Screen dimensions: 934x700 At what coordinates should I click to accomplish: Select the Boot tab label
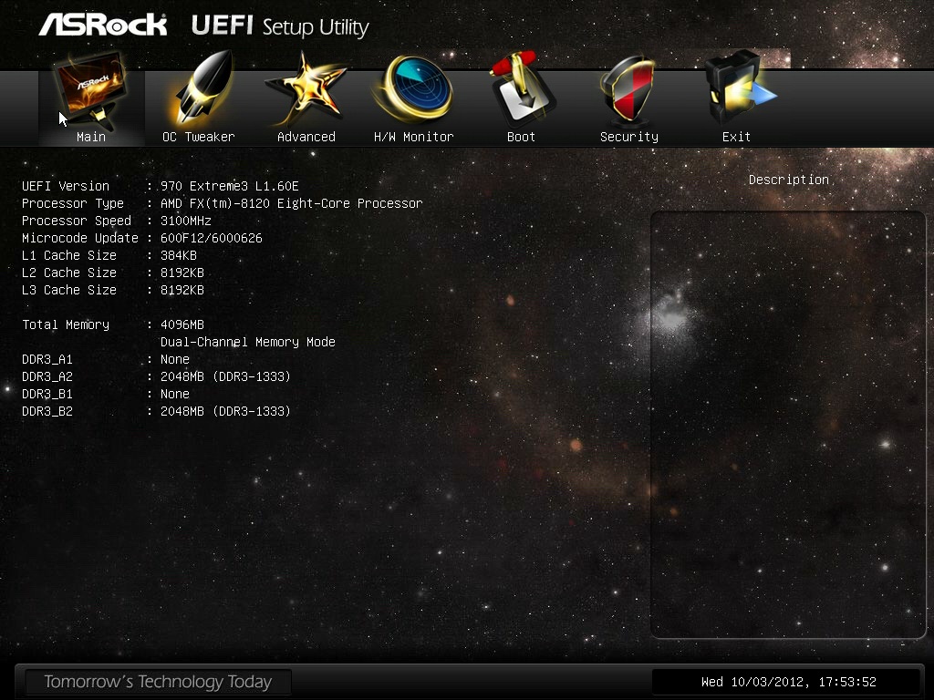click(x=521, y=137)
